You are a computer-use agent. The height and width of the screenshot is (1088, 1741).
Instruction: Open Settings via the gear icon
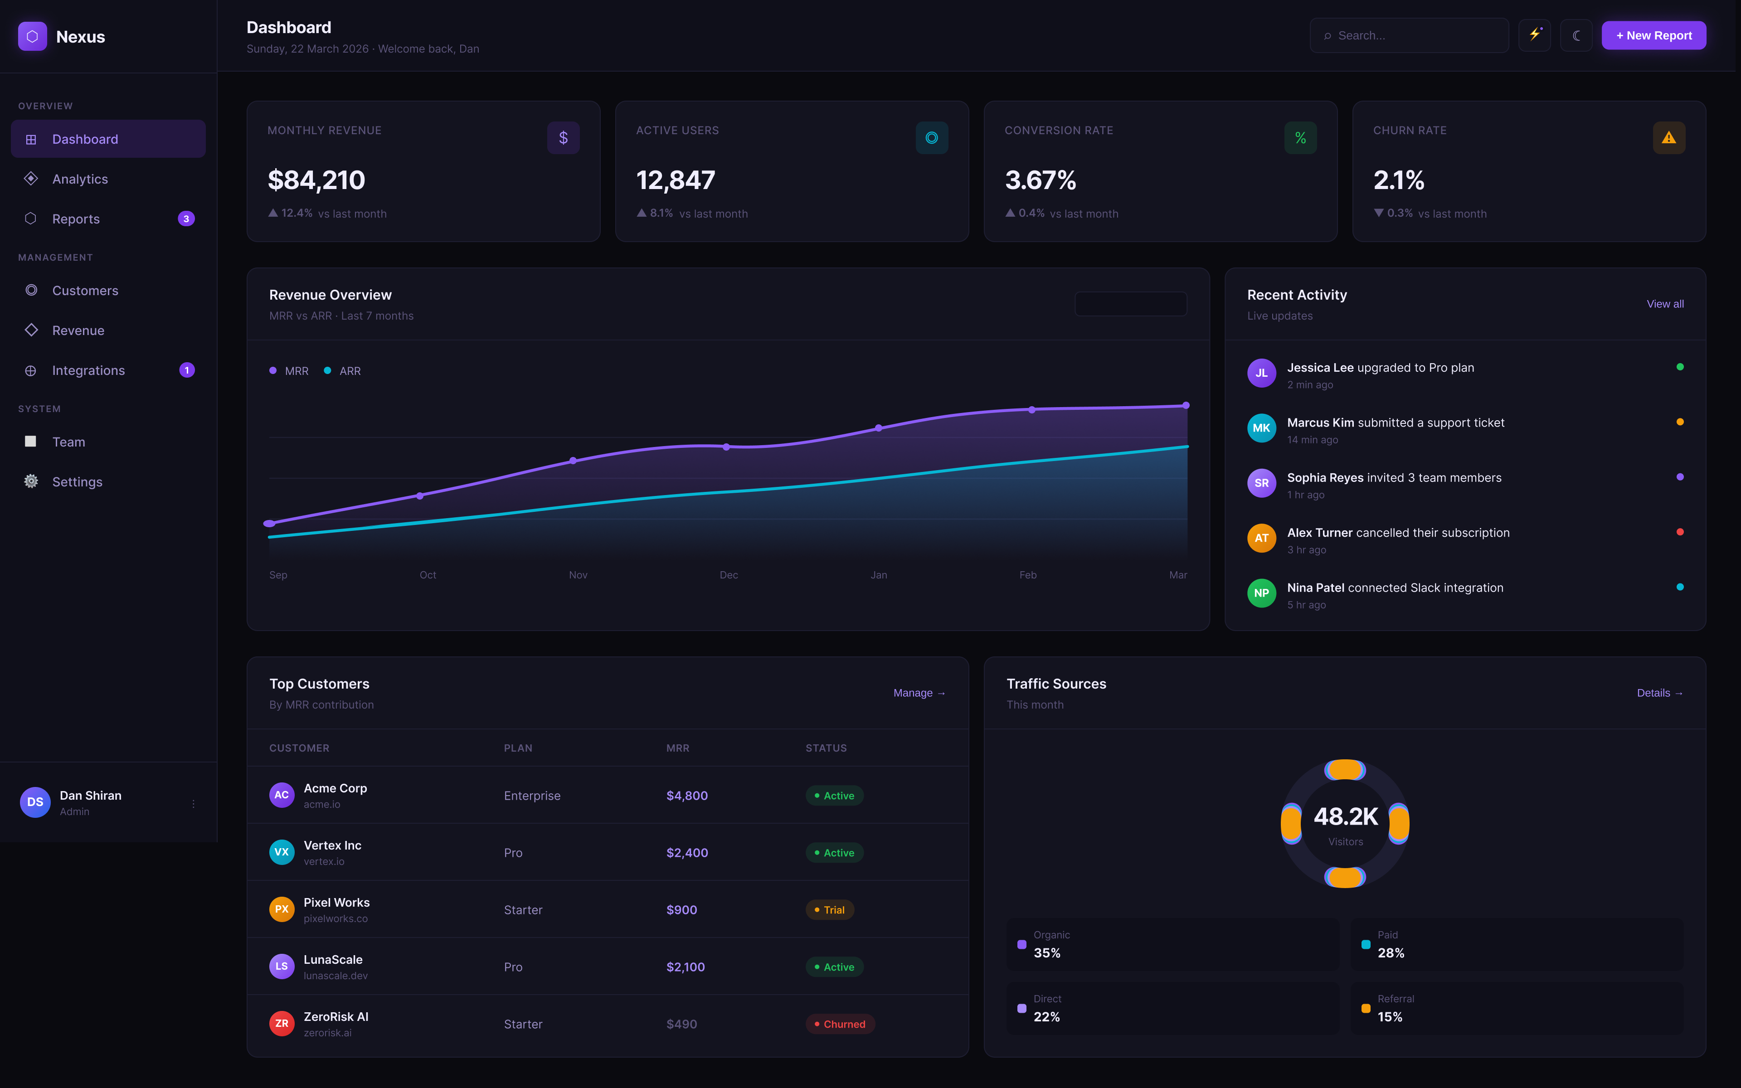click(31, 481)
